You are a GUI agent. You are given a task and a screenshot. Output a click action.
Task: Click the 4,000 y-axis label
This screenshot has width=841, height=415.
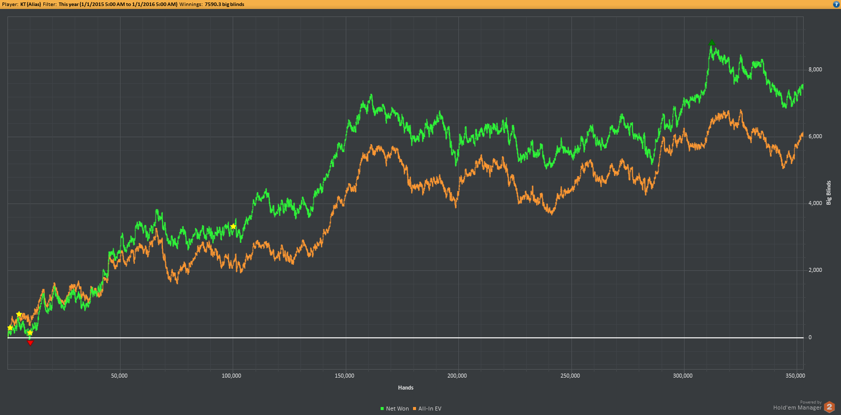(x=815, y=203)
